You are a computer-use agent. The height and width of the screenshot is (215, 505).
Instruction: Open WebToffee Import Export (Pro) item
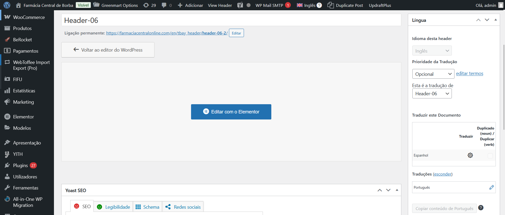[27, 65]
